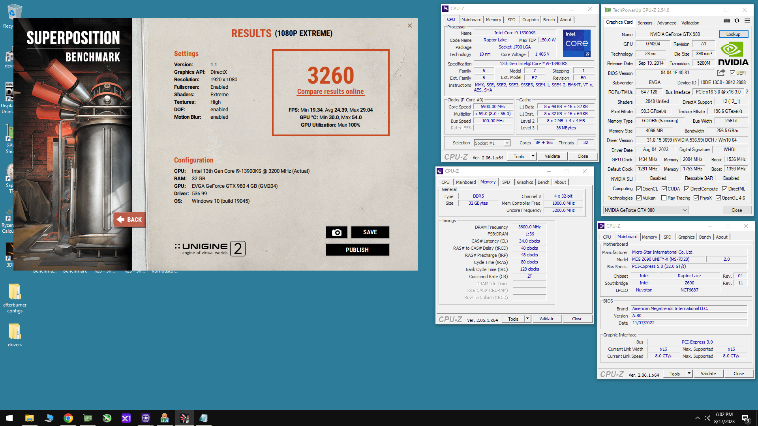Expand Tools arrow in CPU-Z Memory window
758x426 pixels.
tap(527, 319)
